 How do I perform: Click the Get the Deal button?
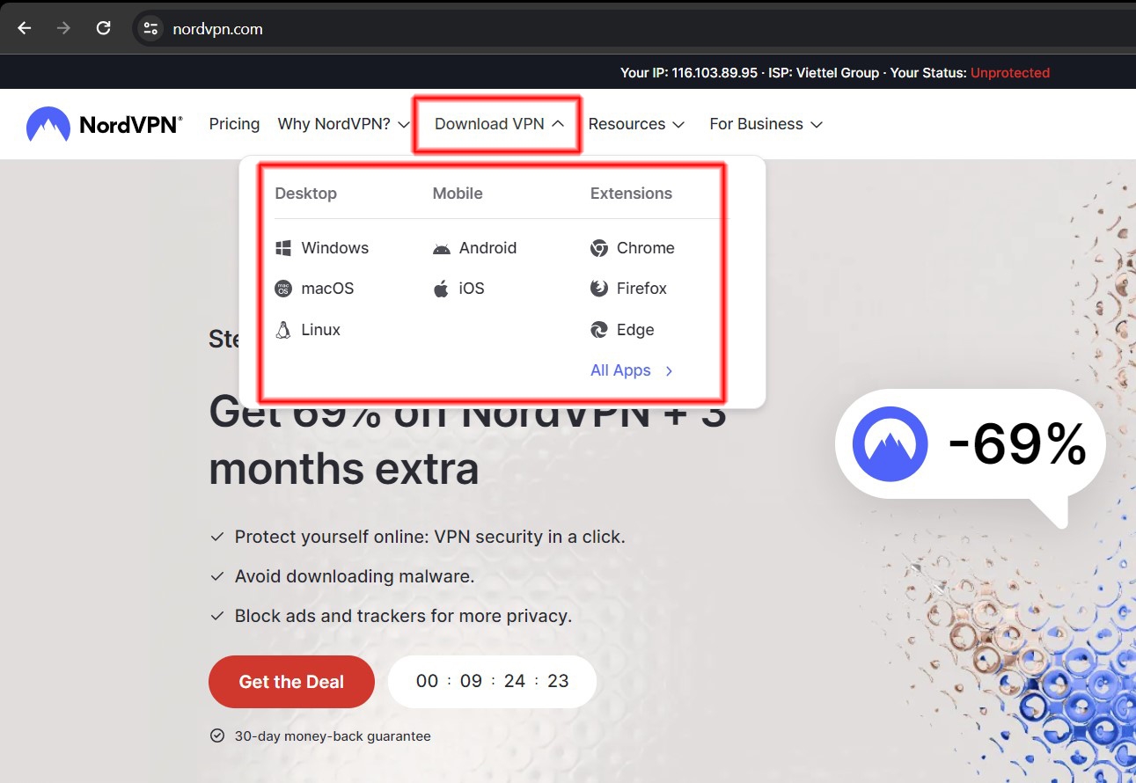tap(291, 681)
